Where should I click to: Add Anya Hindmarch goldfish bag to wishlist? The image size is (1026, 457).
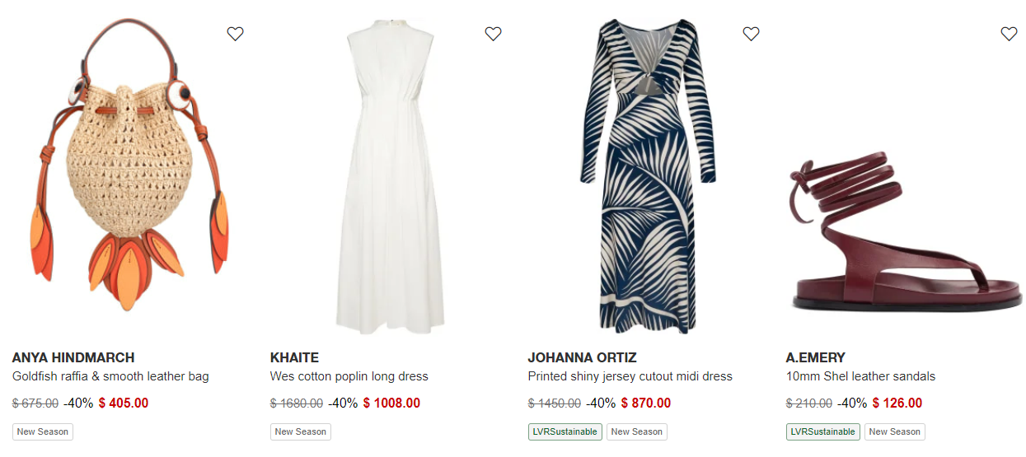[236, 34]
